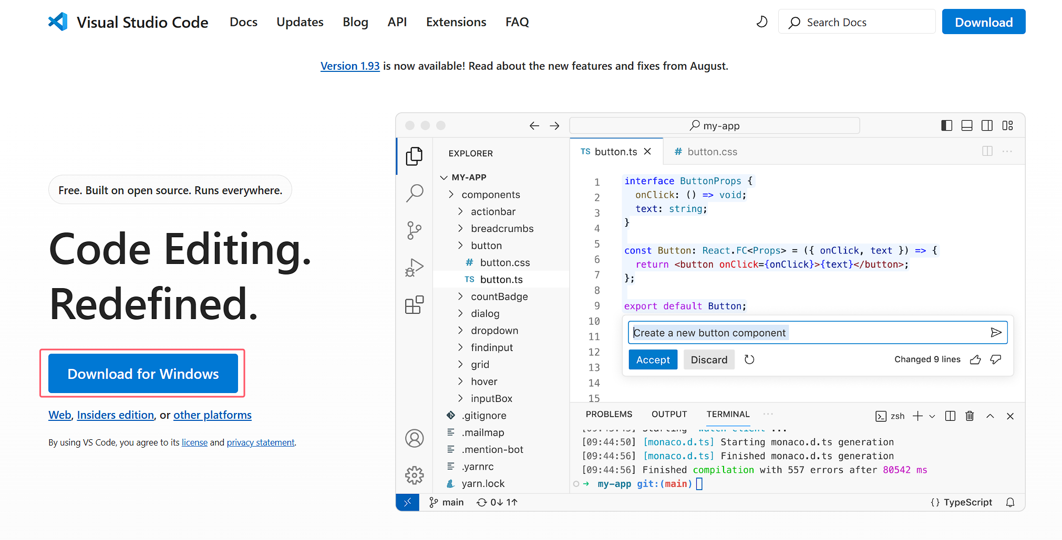Expand the dropdown folder
1062x540 pixels.
tap(460, 330)
